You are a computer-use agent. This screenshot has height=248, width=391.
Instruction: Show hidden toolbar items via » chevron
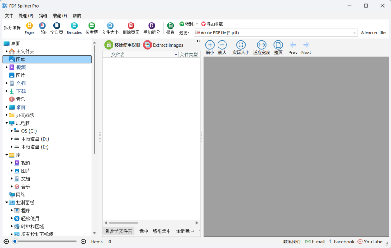198,41
